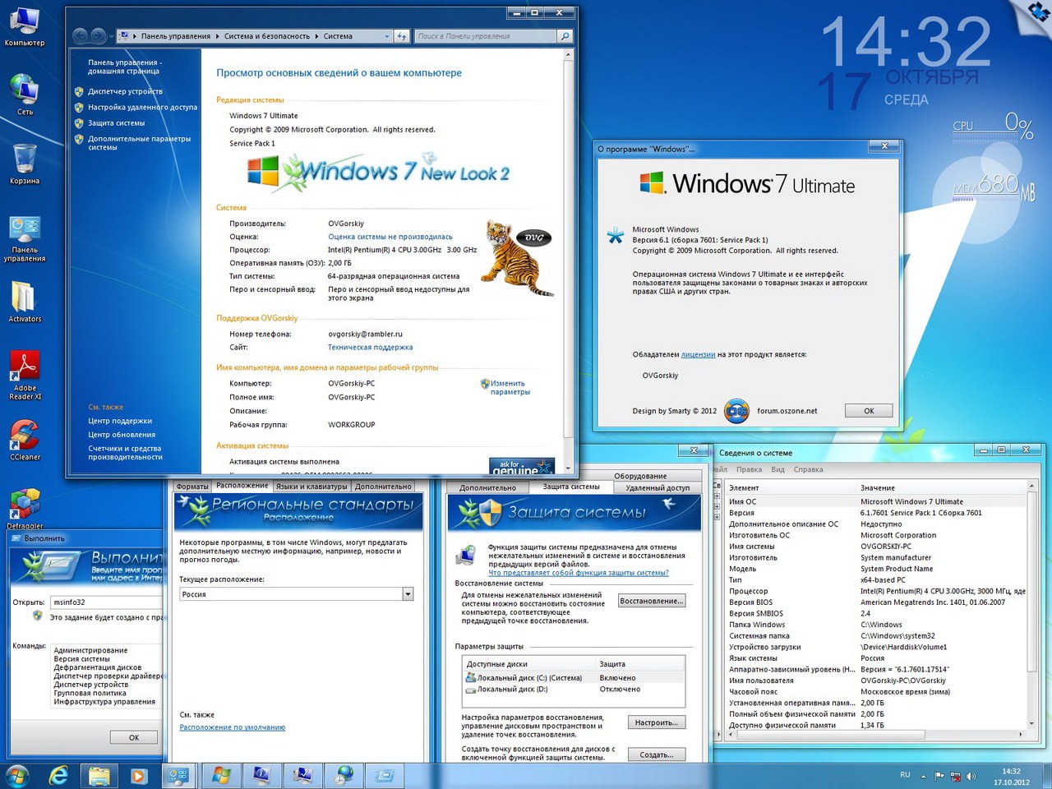Open the Сеть desktop icon

pyautogui.click(x=25, y=93)
